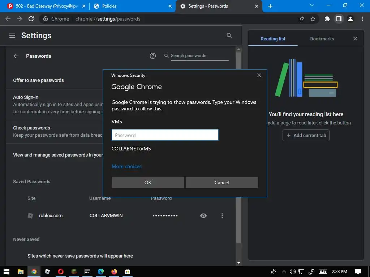Screen dimensions: 370x277
Task: Toggle the side panel icon
Action: click(339, 19)
